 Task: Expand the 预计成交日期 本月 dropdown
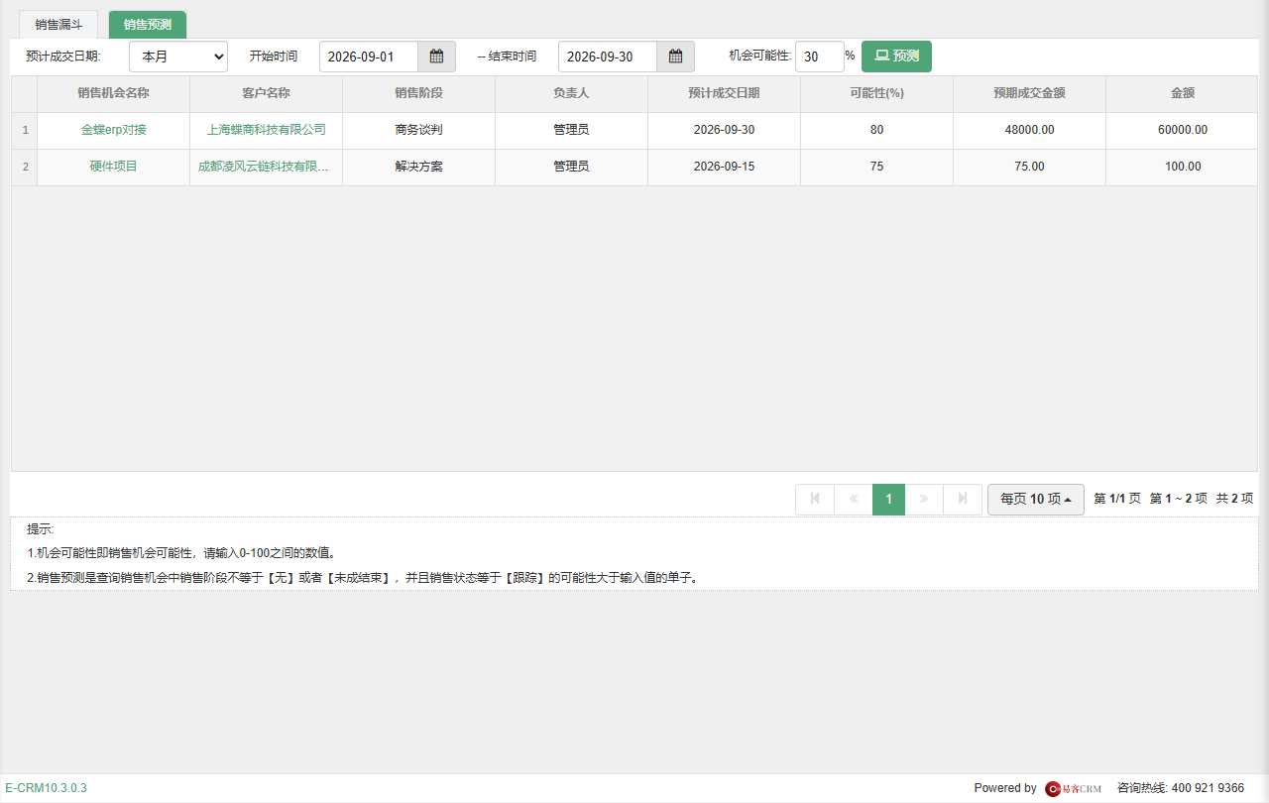click(x=178, y=57)
